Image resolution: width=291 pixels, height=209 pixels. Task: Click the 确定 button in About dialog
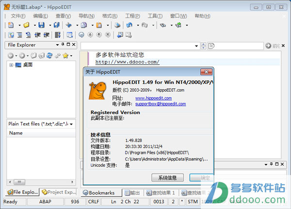pos(202,178)
